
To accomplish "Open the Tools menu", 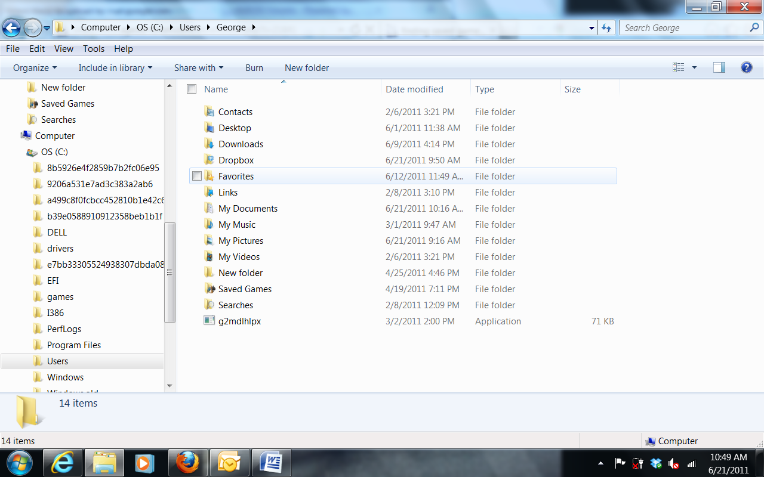I will coord(93,49).
